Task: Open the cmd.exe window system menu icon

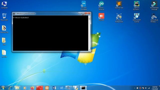Action: coord(14,13)
